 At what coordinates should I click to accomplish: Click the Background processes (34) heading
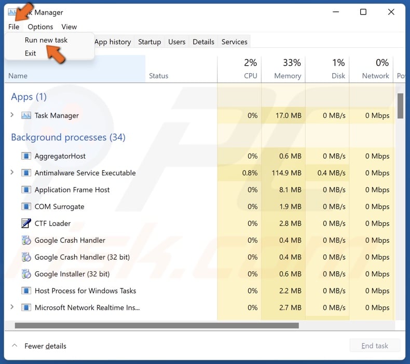(68, 137)
